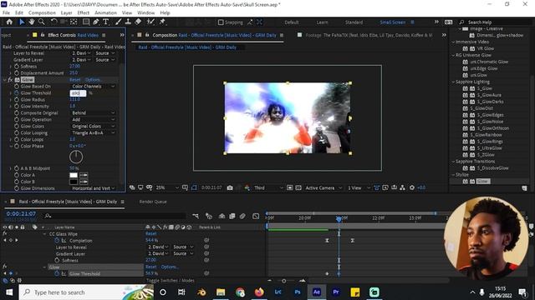
Task: Open Lightroom Classic from taskbar
Action: tap(278, 292)
